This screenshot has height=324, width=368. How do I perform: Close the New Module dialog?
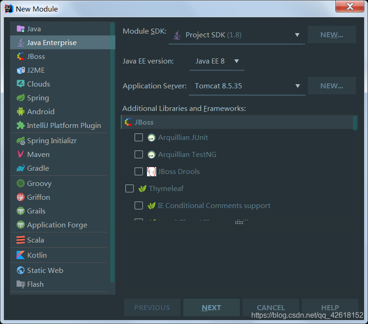350,6
